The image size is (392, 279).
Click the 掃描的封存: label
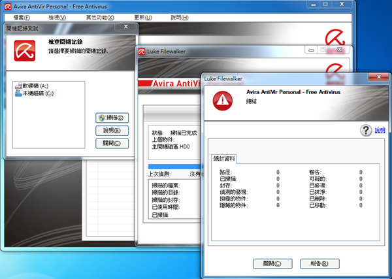[166, 200]
